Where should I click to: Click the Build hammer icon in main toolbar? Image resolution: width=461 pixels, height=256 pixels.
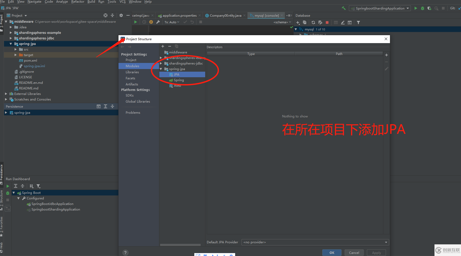344,8
